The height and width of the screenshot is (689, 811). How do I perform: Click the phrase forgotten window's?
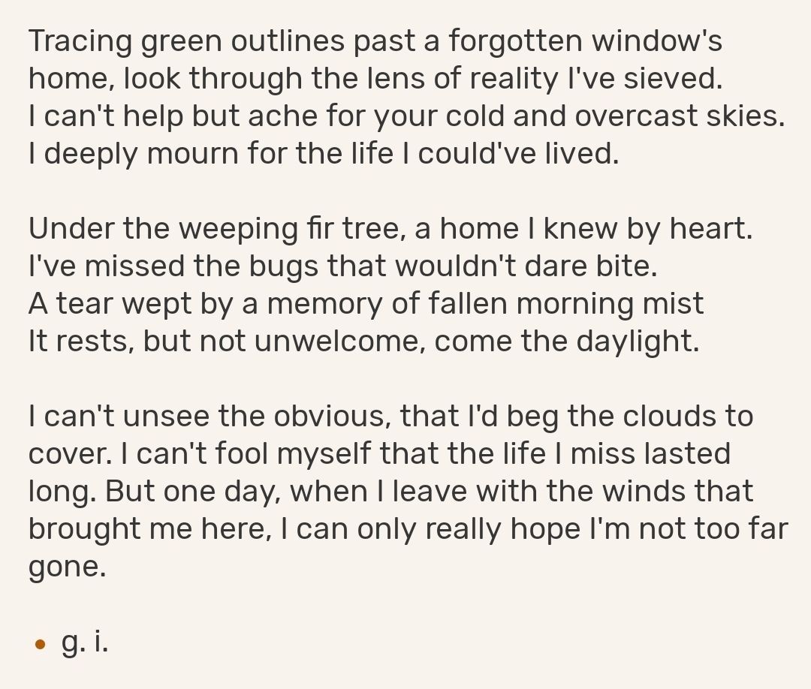point(585,41)
